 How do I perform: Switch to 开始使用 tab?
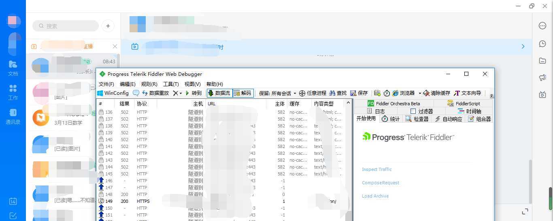coord(366,119)
